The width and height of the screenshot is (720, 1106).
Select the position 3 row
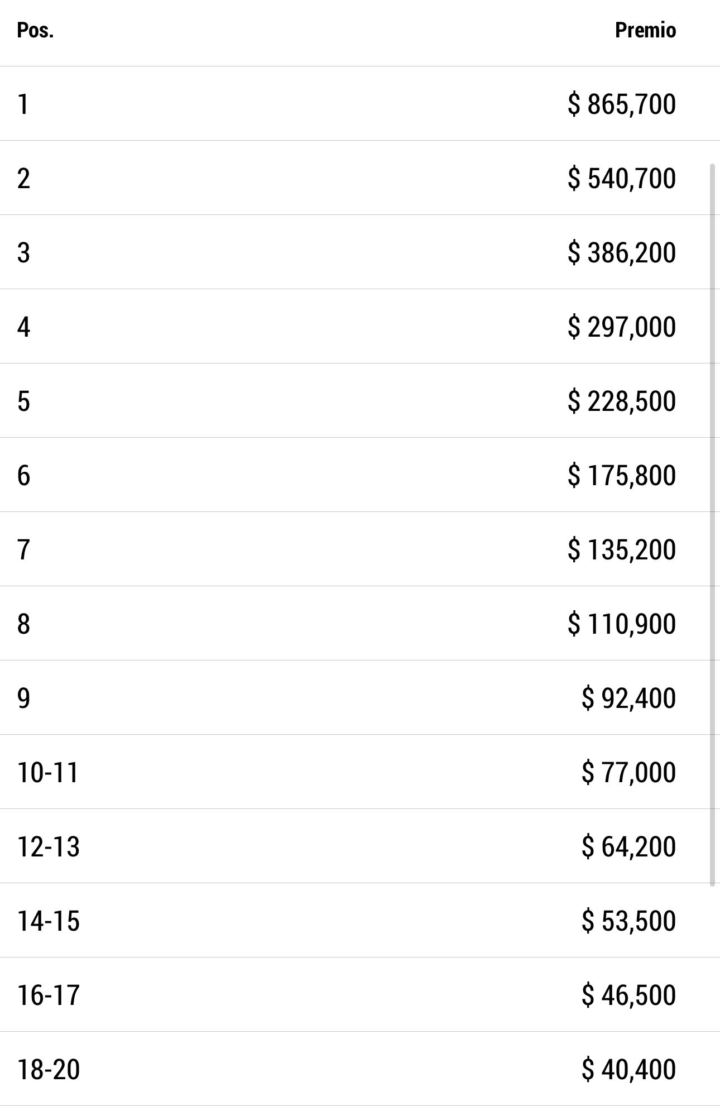click(x=360, y=252)
